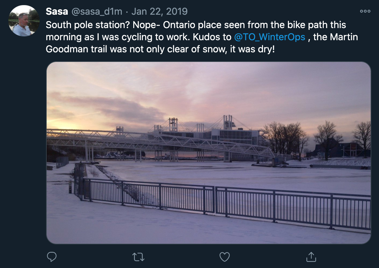Tap the heart icon to favorite the post

pos(225,256)
